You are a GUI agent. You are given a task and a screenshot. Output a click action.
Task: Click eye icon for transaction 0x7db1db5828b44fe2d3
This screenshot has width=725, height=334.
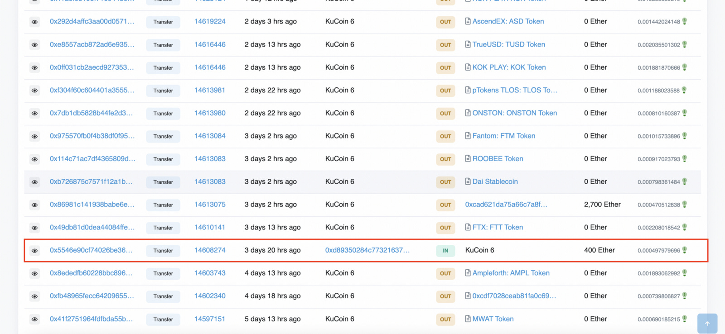[x=34, y=113]
